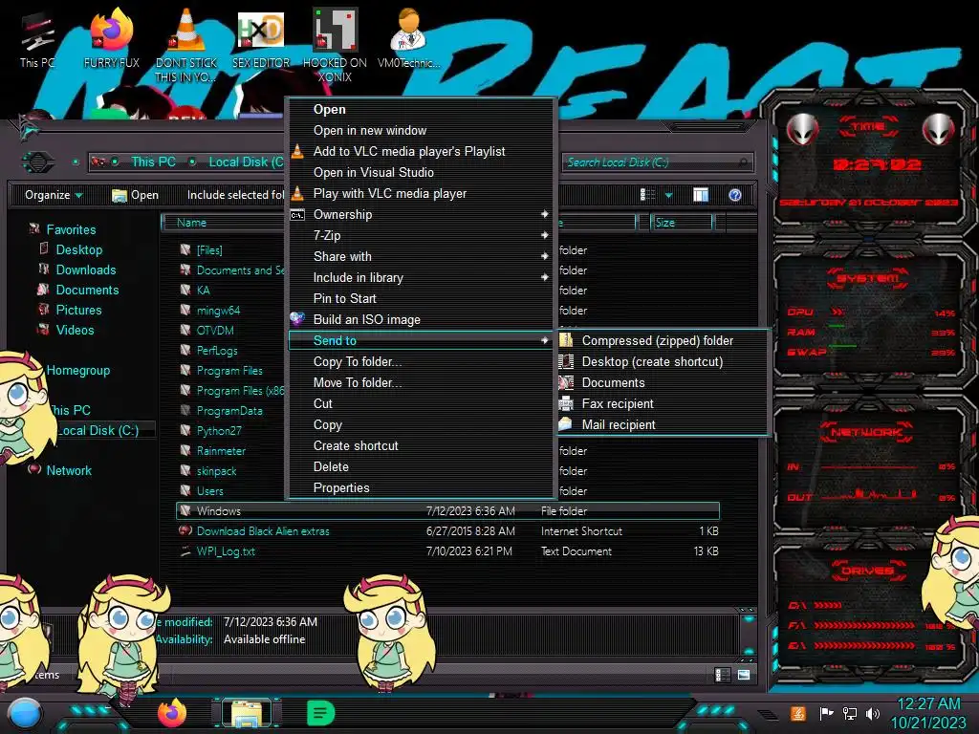979x734 pixels.
Task: Send to Compressed (zipped) folder
Action: 662,340
